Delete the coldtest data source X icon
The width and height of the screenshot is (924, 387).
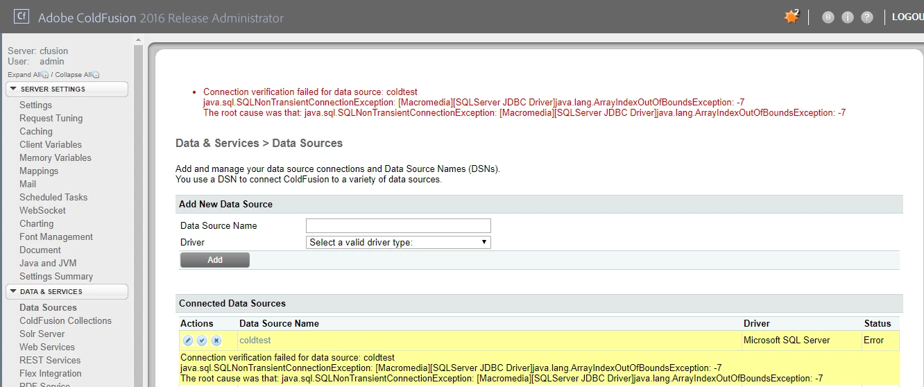(x=216, y=341)
